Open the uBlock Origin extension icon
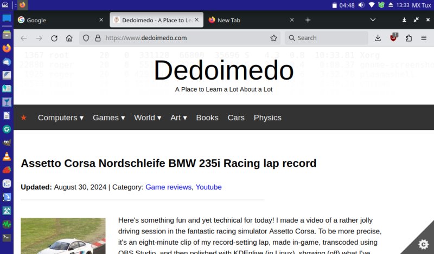The width and height of the screenshot is (434, 254). (x=394, y=38)
